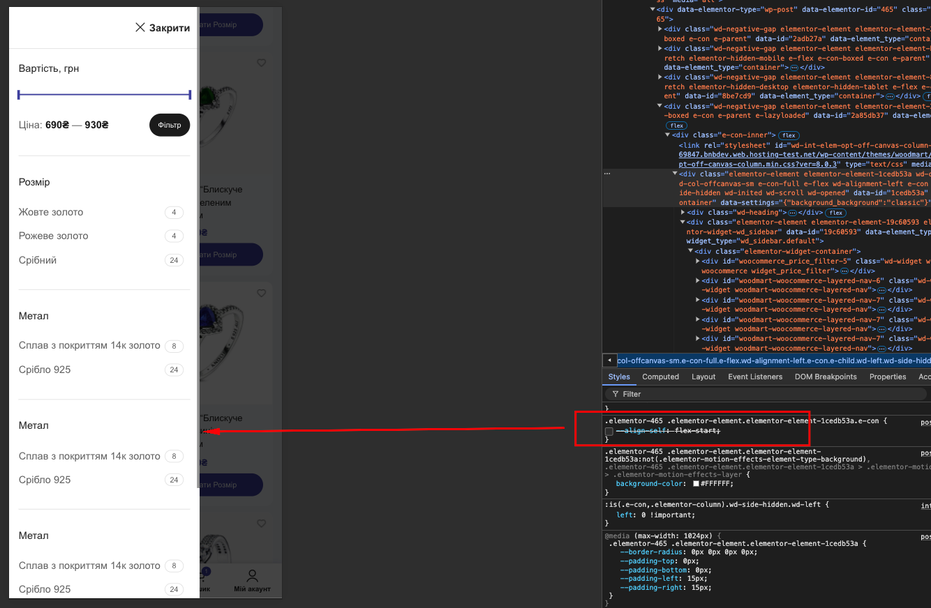931x608 pixels.
Task: Select the Жовте золото filter
Action: pos(51,212)
